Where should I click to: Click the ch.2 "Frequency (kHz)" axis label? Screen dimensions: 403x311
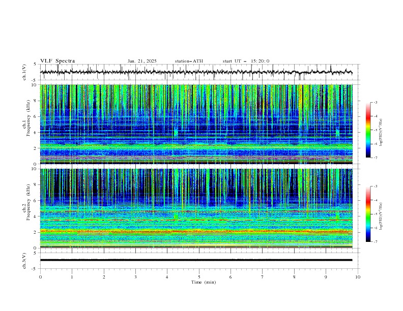click(x=28, y=202)
